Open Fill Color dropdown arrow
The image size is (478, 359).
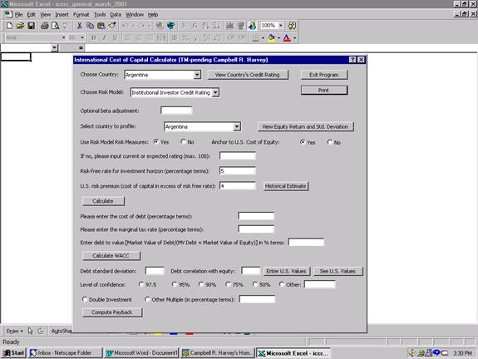click(278, 37)
